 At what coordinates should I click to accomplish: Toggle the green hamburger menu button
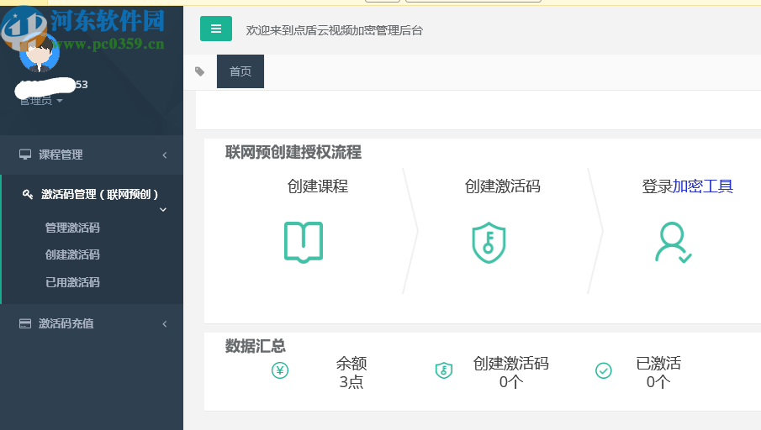point(216,29)
